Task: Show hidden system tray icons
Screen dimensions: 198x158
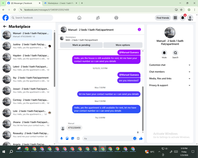Action: tap(159, 152)
